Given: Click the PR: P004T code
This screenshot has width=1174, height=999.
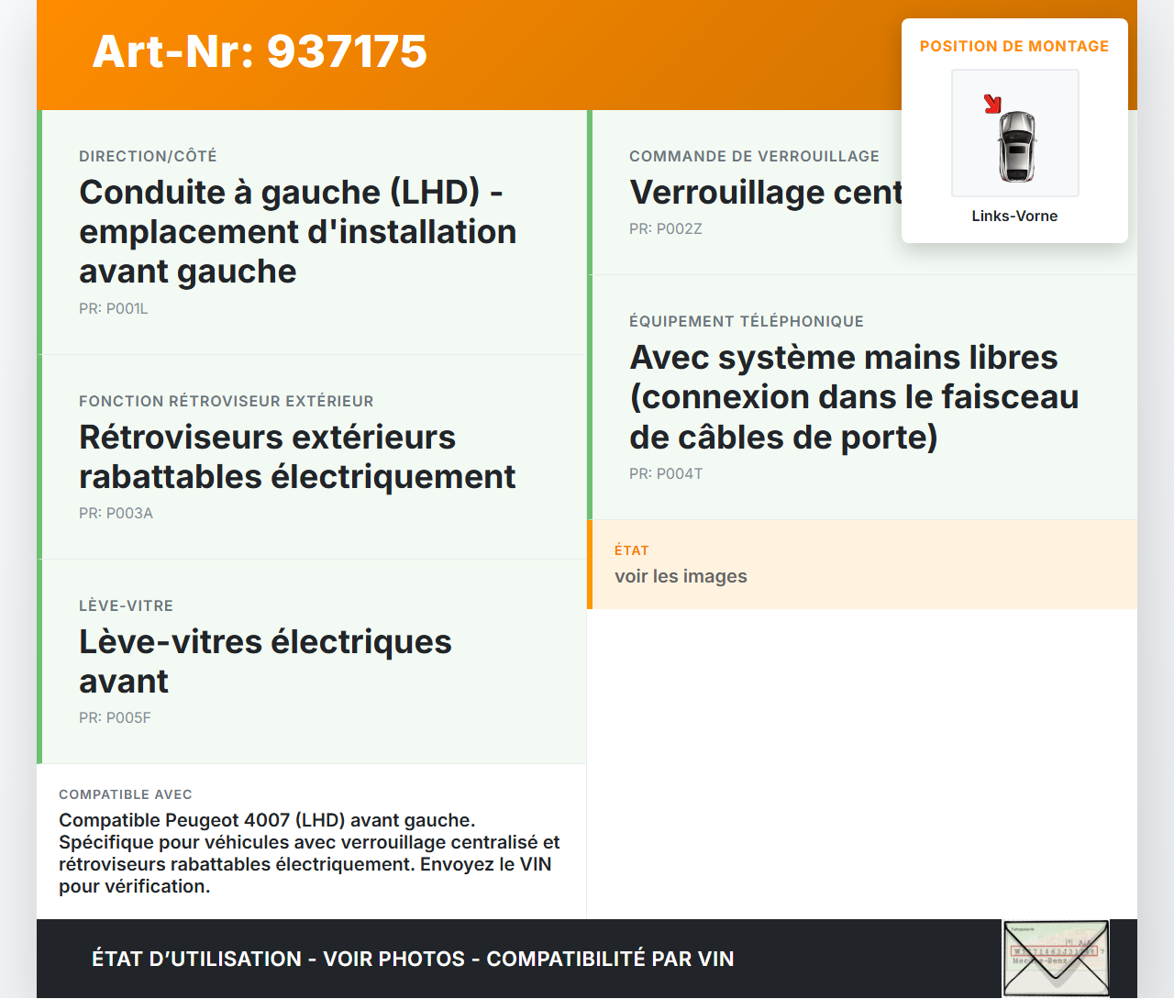Looking at the screenshot, I should (x=666, y=474).
